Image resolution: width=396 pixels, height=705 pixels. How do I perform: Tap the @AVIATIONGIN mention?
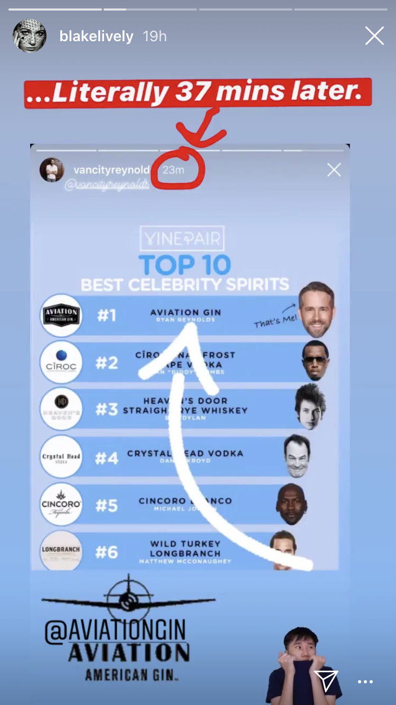pyautogui.click(x=115, y=631)
